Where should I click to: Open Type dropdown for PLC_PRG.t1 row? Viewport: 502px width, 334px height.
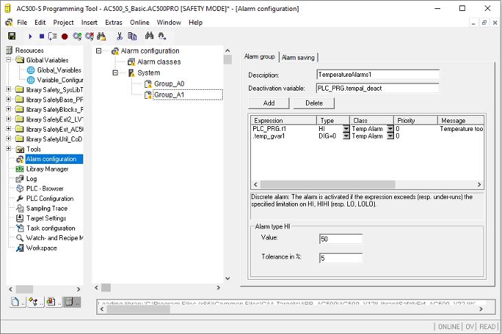[346, 128]
